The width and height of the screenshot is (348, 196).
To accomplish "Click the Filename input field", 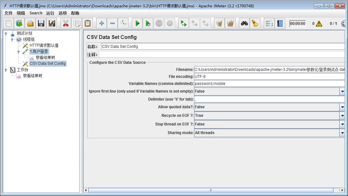I will (x=269, y=70).
